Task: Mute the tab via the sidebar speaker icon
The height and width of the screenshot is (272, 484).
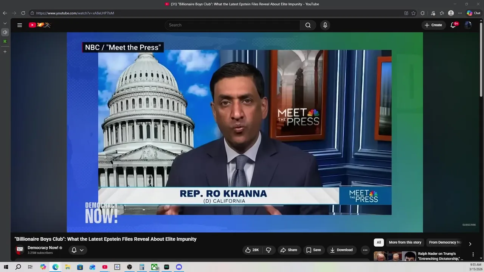Action: 5,32
